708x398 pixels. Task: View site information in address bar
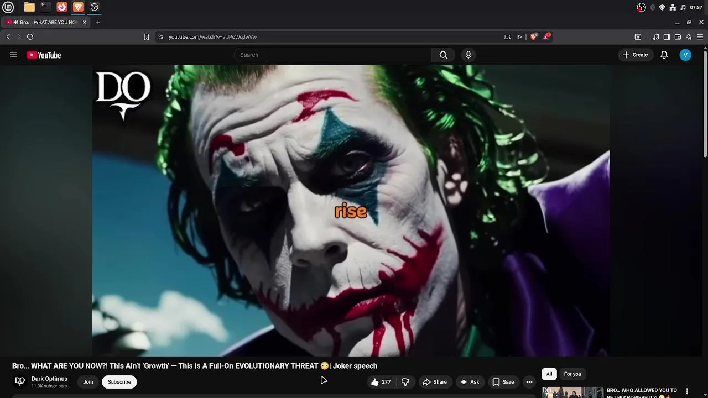[160, 36]
